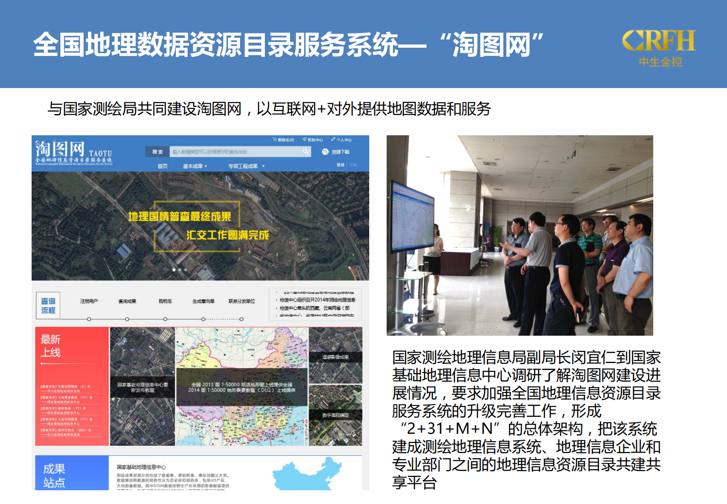Viewport: 727px width, 504px height.
Task: Click the 资源下载 text link
Action: pos(340,152)
